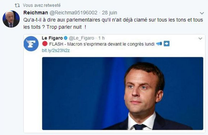The height and width of the screenshot is (135, 208).
Task: Expand Reichman tweet options chevron
Action: 202,13
